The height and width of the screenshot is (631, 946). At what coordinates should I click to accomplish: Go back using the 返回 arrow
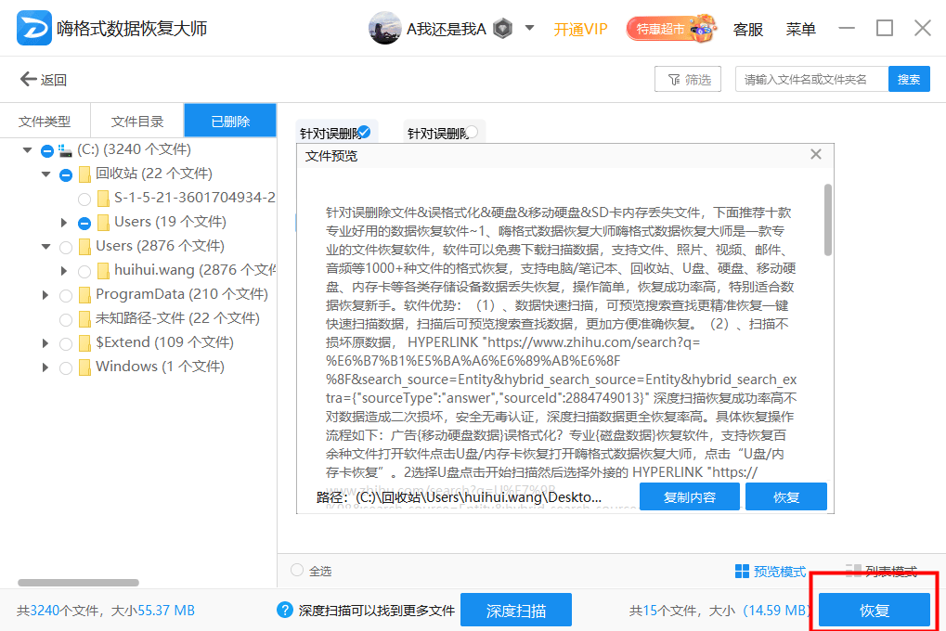(x=44, y=80)
